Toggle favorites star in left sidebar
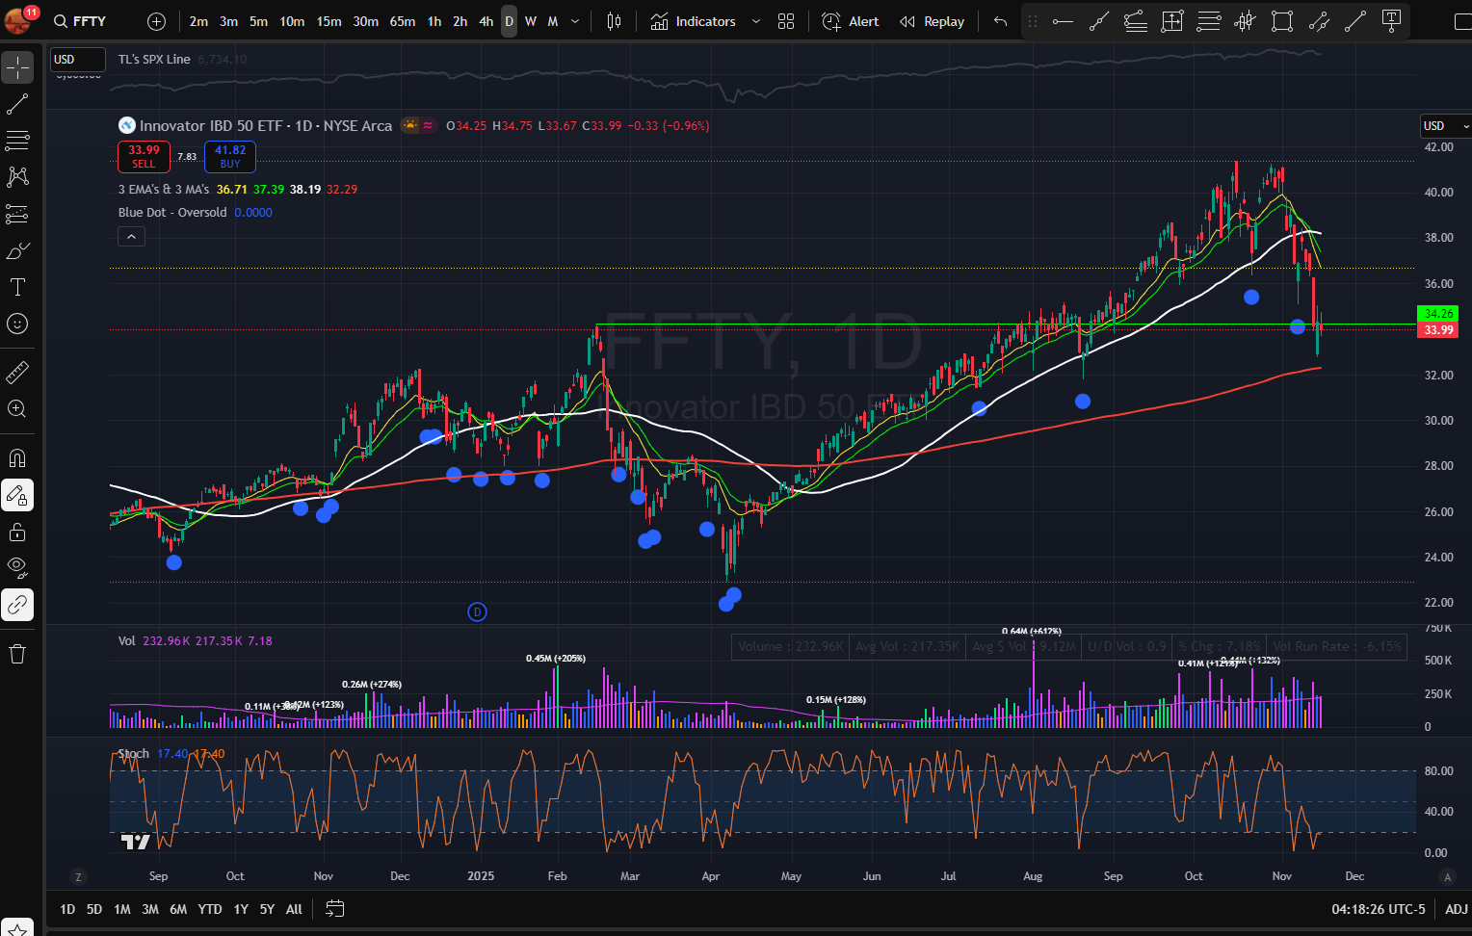The width and height of the screenshot is (1472, 936). 17,928
